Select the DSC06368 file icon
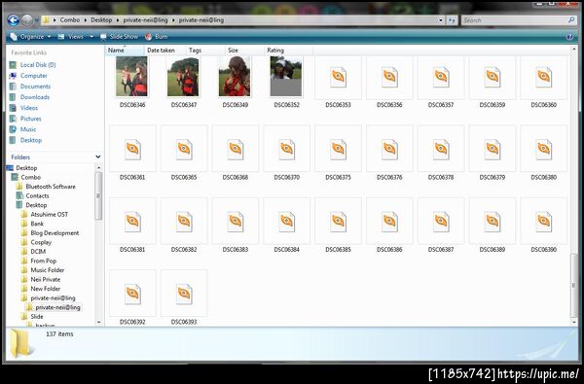 tap(236, 150)
